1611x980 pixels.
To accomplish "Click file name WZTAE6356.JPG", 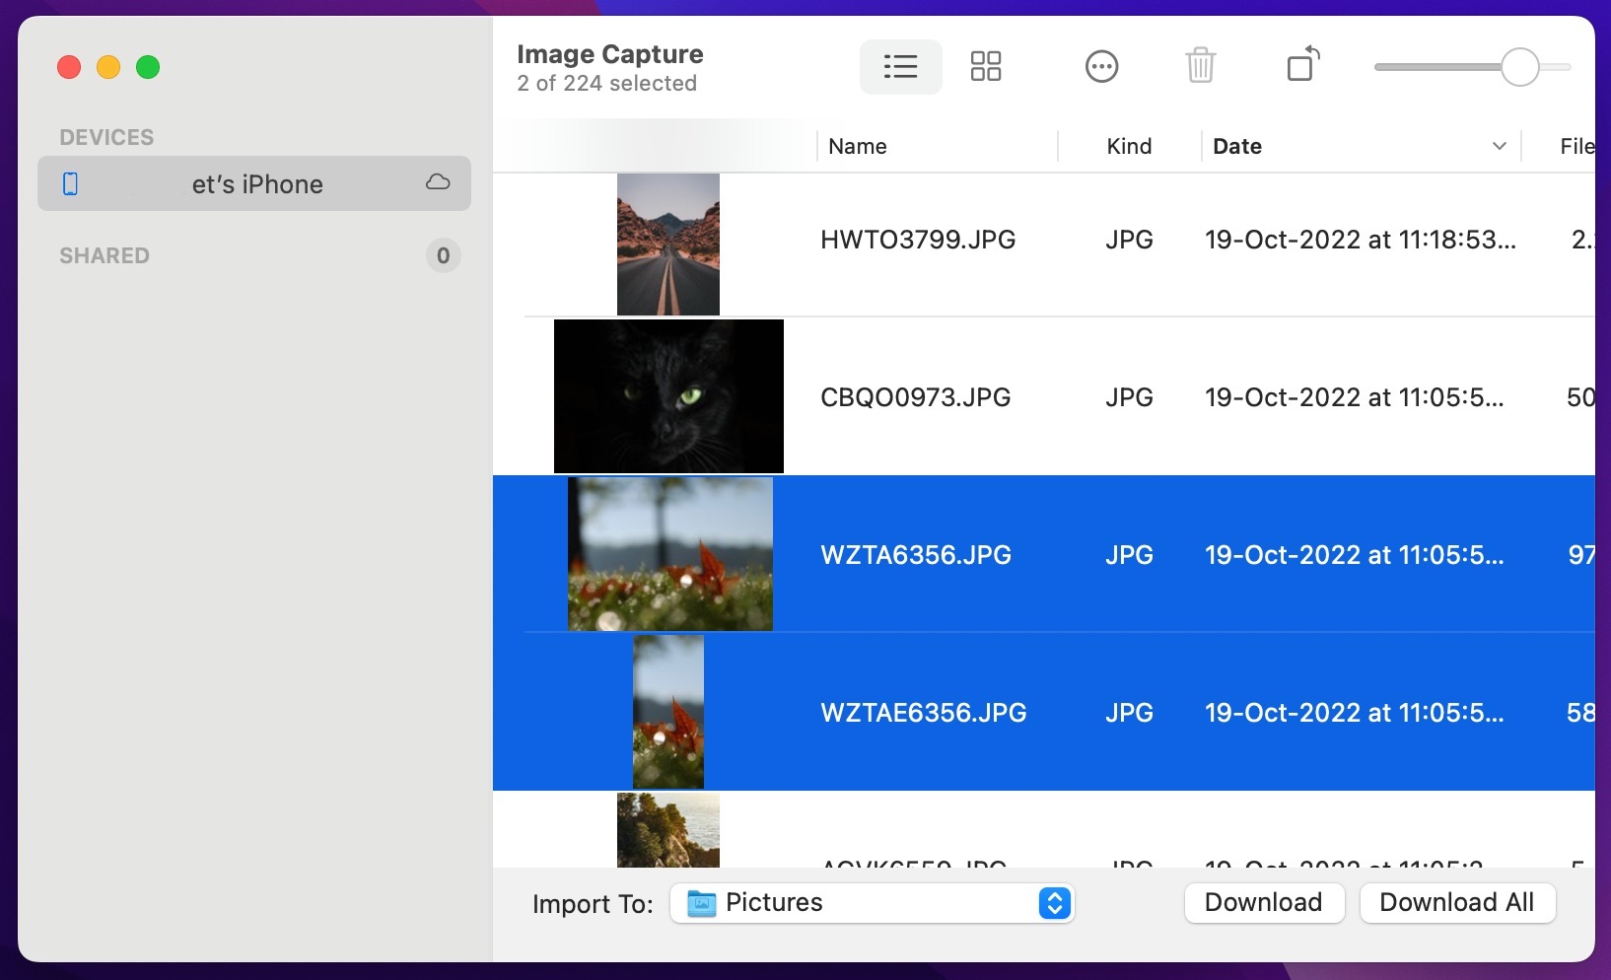I will tap(924, 713).
